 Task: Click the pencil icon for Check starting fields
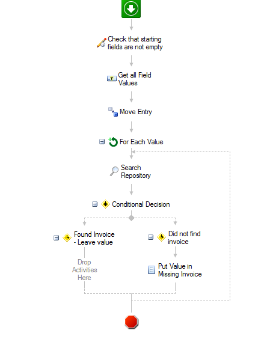click(102, 43)
